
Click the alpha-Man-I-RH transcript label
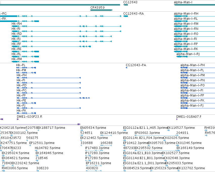pyautogui.click(x=186, y=14)
